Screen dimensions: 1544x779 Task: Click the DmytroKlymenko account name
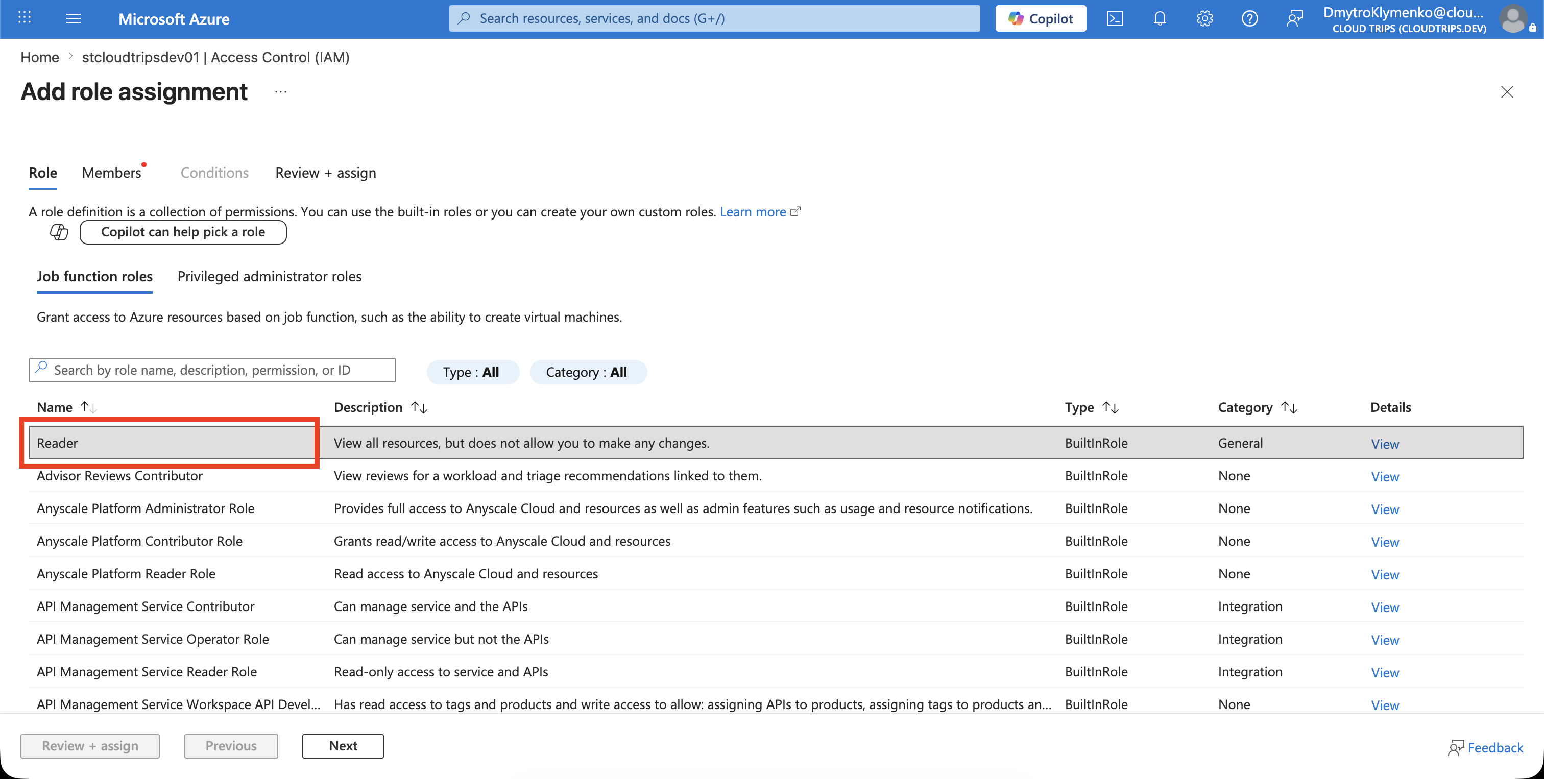click(x=1403, y=13)
